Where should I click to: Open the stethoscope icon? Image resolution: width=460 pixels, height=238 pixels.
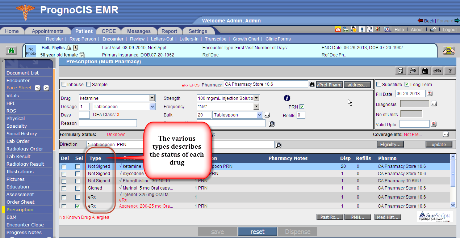point(370,30)
